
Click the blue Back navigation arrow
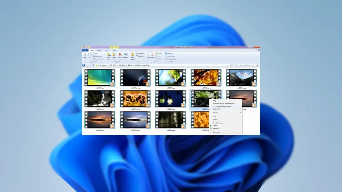(x=84, y=65)
